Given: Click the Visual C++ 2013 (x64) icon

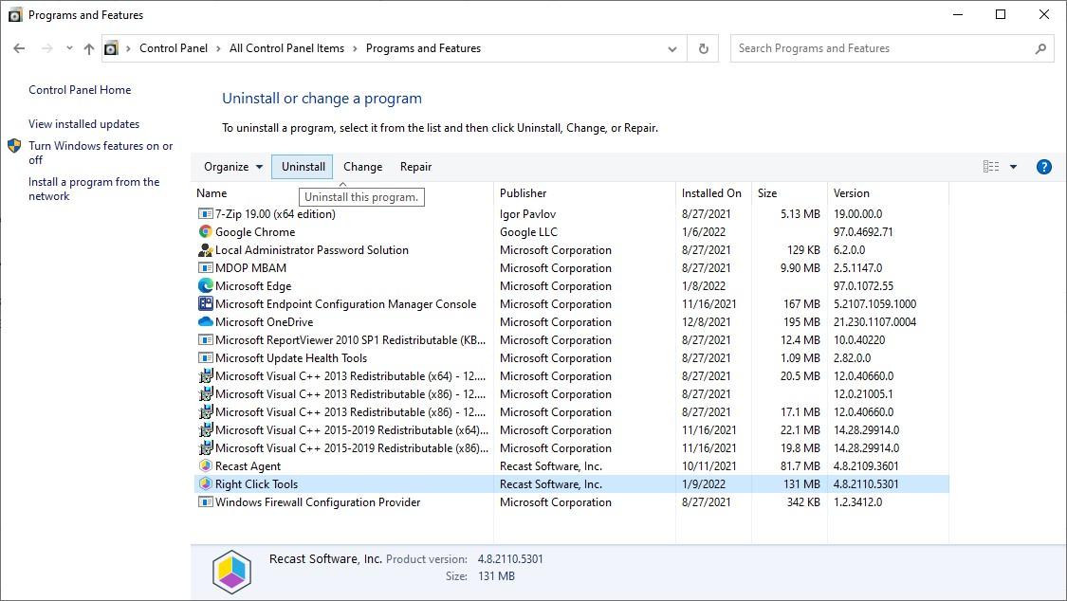Looking at the screenshot, I should point(206,376).
